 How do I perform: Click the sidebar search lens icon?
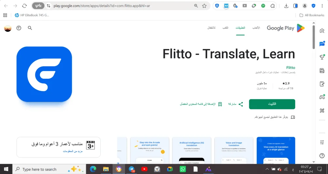pos(322,31)
